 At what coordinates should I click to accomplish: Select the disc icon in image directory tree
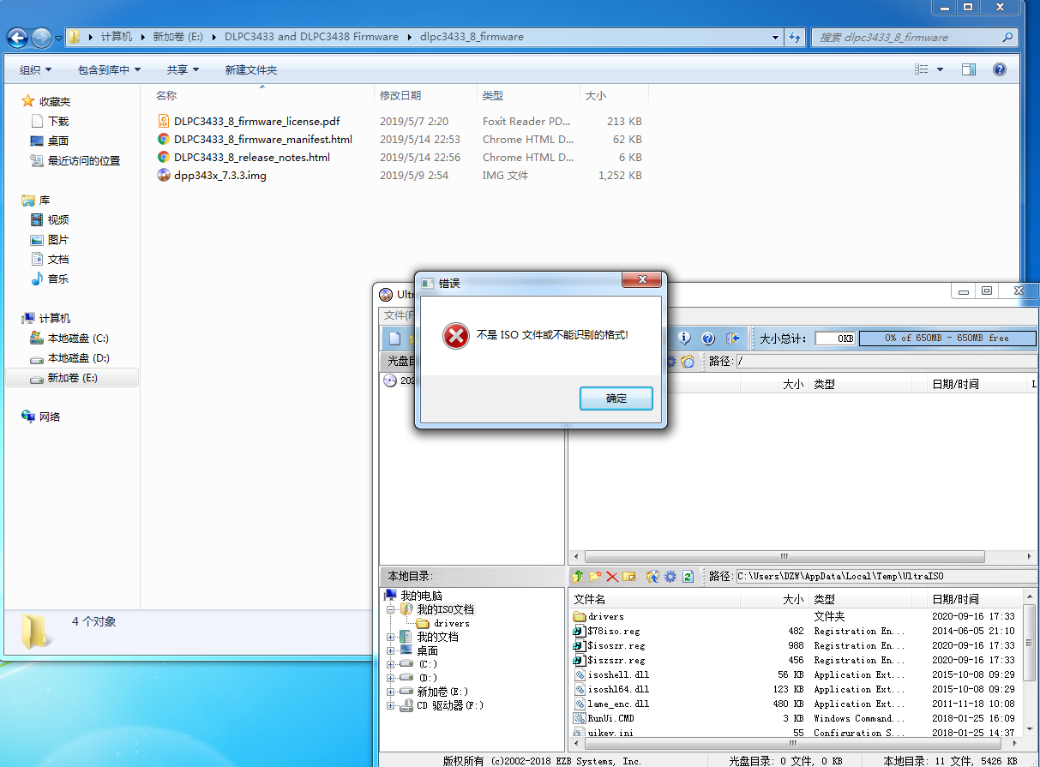coord(390,381)
